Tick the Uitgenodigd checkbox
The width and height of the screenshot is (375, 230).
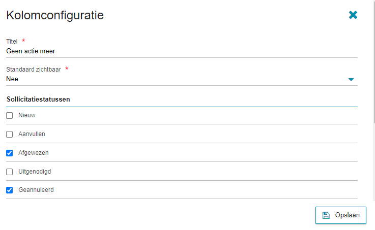pos(10,172)
